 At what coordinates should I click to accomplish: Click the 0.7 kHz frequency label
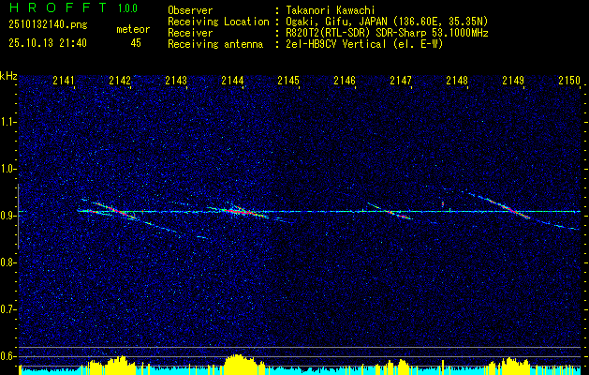[x=8, y=309]
